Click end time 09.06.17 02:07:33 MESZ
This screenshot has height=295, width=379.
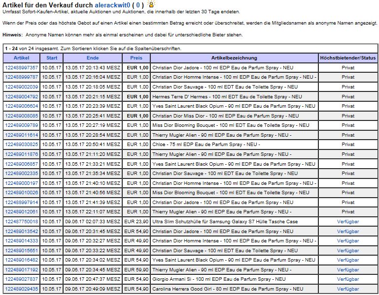93,222
